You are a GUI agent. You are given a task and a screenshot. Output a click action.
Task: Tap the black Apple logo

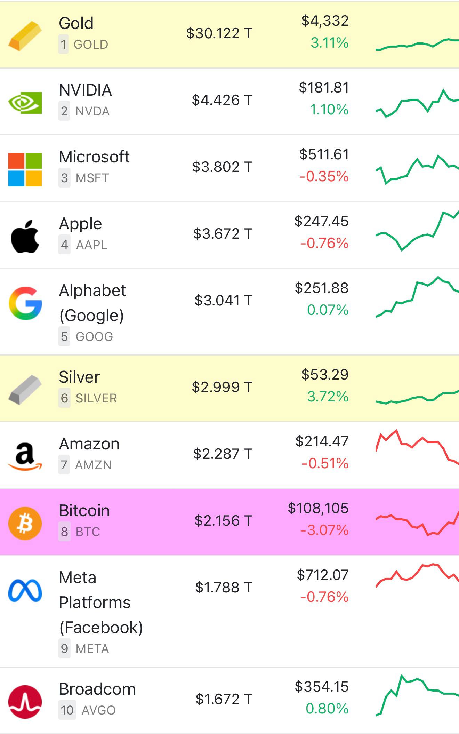click(x=25, y=237)
